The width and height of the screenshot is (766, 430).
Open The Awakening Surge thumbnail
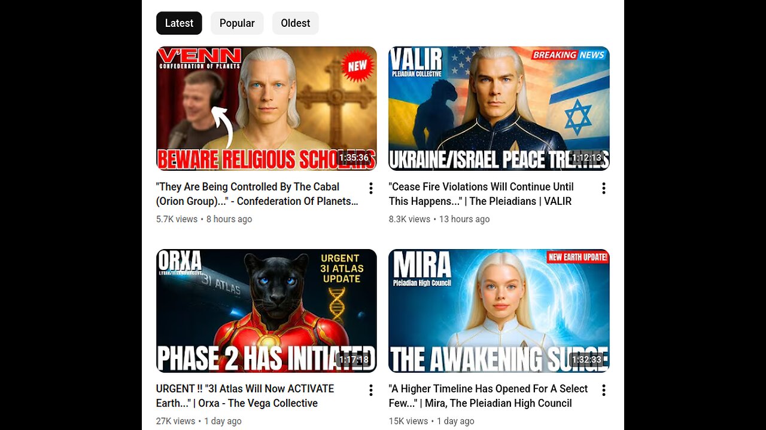point(499,311)
